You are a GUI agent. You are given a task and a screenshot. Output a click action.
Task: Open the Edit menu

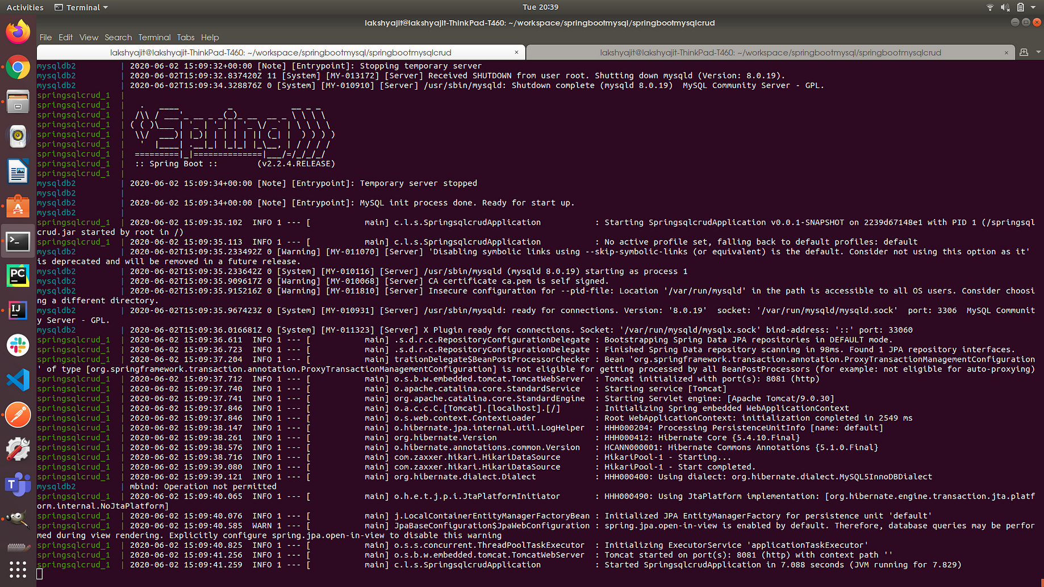coord(65,37)
